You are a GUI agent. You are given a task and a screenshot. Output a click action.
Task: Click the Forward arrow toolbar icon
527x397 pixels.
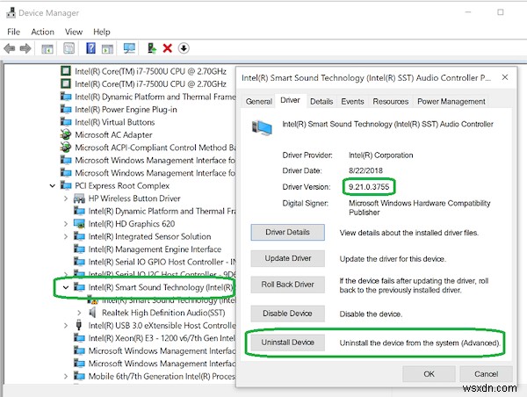(25, 48)
